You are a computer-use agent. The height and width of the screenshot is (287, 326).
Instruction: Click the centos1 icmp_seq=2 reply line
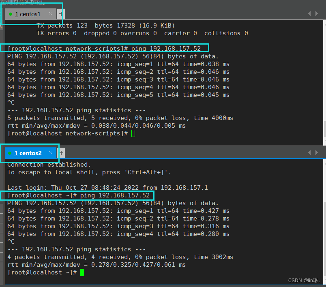click(x=118, y=72)
